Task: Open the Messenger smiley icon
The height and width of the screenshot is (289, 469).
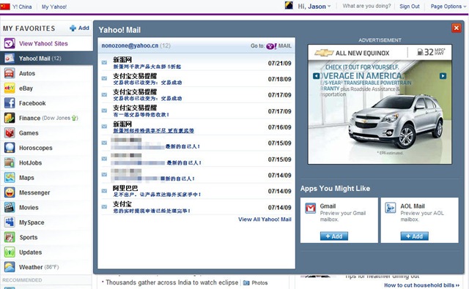Action: point(10,192)
